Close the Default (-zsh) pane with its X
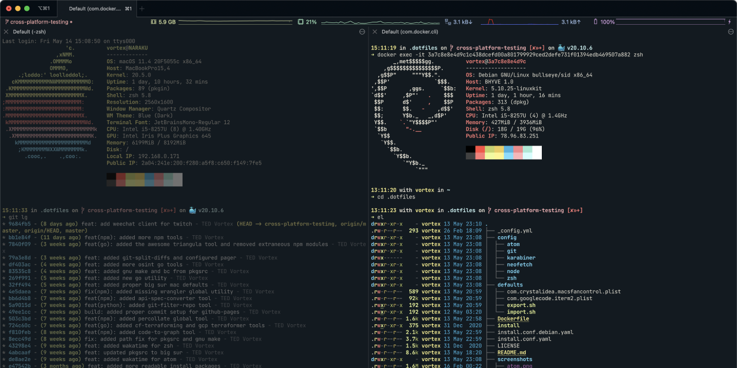The width and height of the screenshot is (737, 368). click(x=6, y=32)
